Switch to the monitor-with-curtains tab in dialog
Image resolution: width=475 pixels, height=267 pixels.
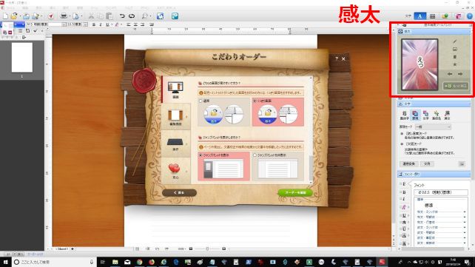(x=175, y=117)
